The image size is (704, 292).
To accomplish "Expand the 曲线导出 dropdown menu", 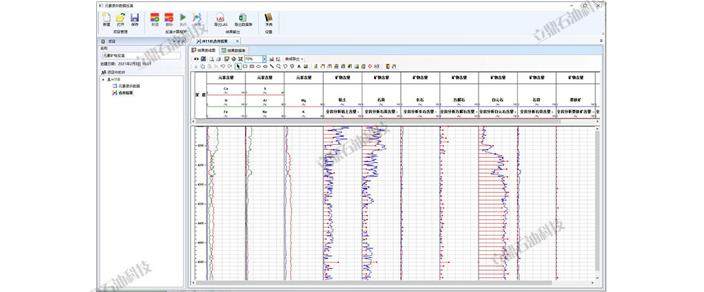I will click(x=295, y=59).
